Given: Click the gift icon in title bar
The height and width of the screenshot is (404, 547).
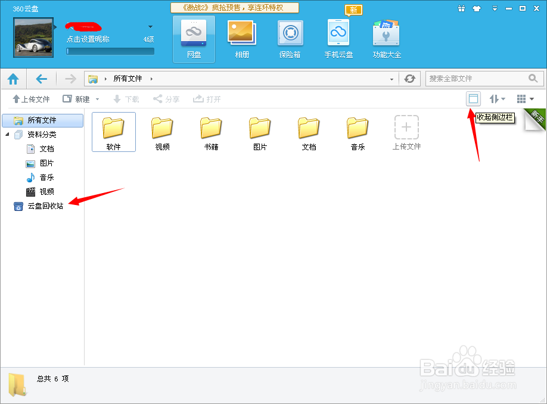Looking at the screenshot, I should (462, 8).
